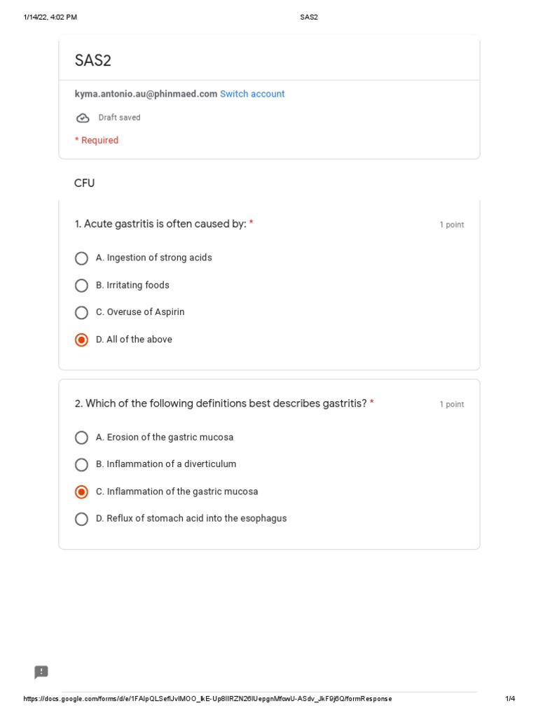The image size is (538, 717).
Task: Select option C. Overuse of Aspirin
Action: coord(82,312)
